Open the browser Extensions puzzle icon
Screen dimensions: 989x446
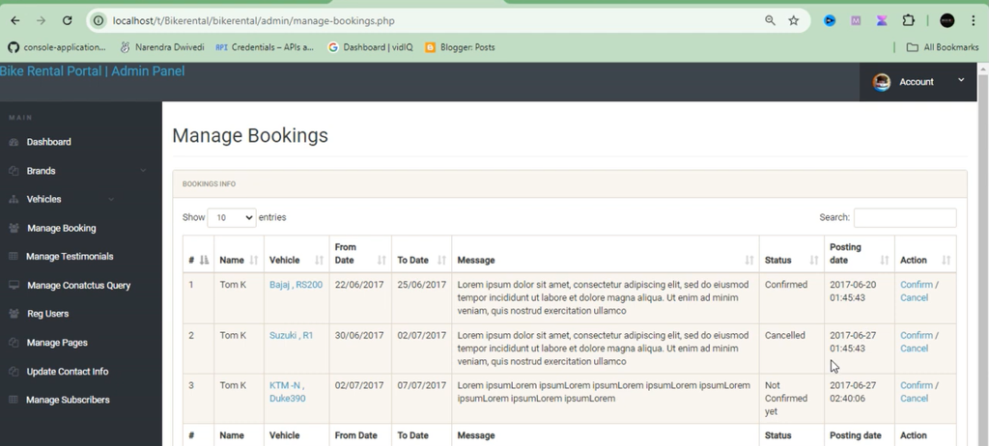(x=908, y=21)
